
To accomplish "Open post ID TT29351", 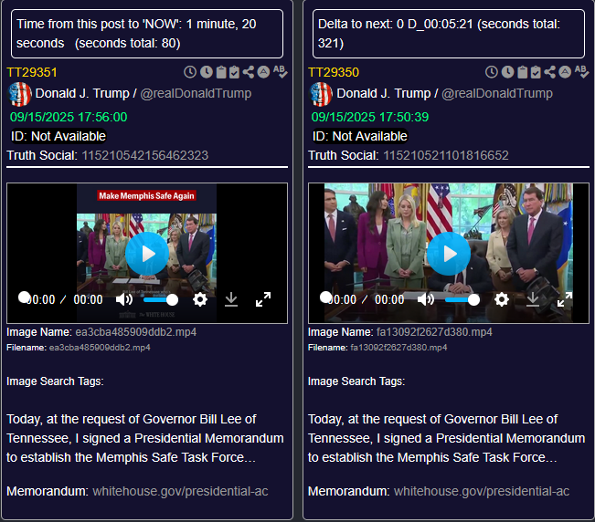I will 32,72.
